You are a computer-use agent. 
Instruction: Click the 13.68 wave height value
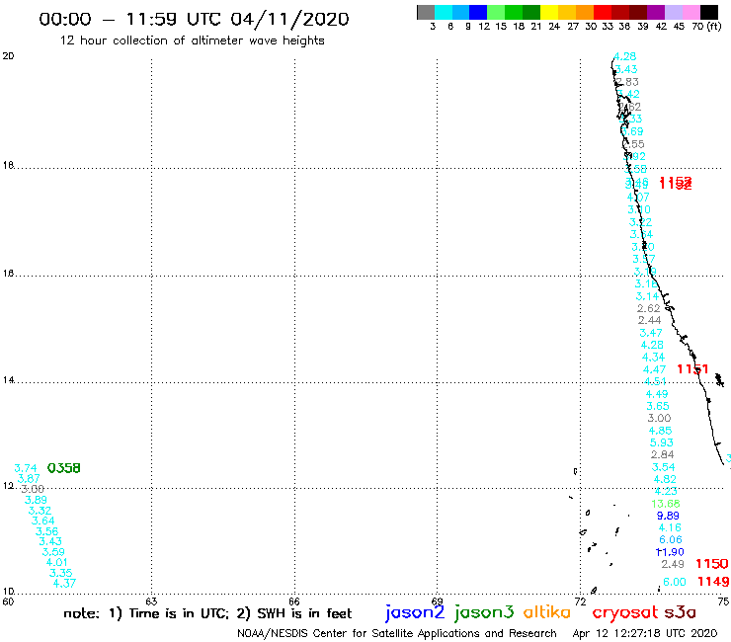[665, 504]
